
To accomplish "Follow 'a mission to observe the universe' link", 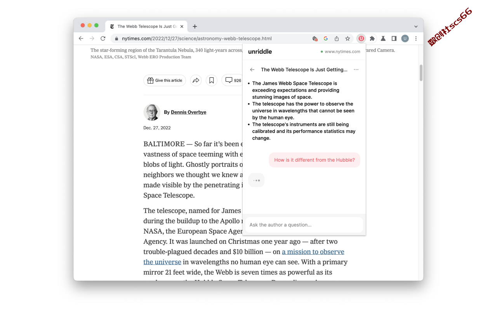I will point(244,257).
